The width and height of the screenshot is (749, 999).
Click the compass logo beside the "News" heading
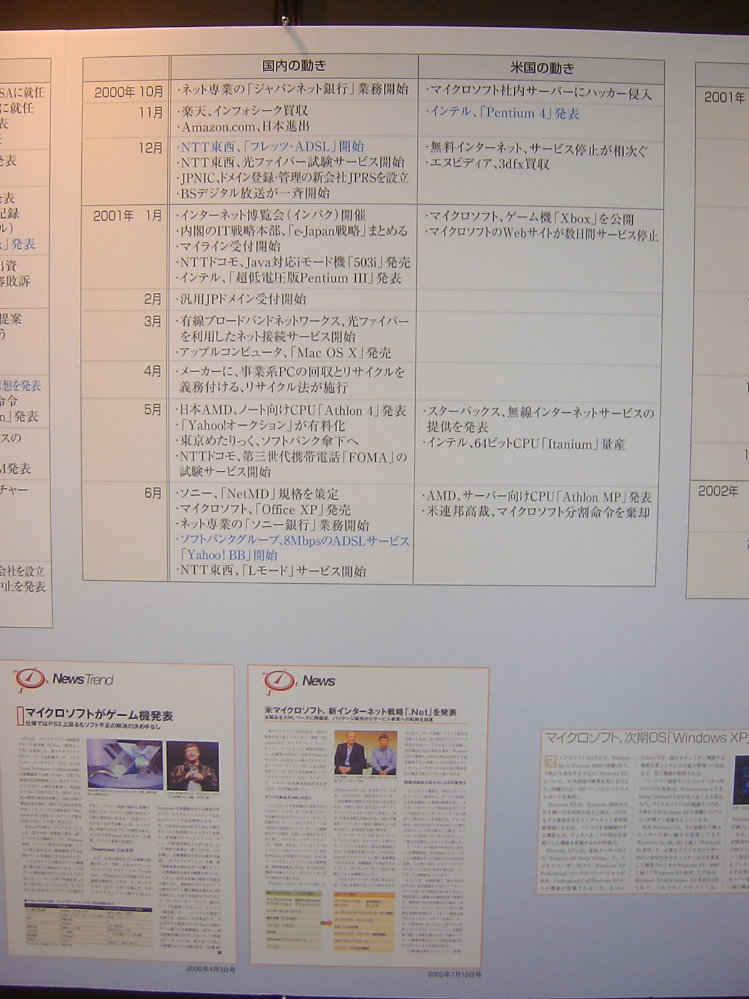click(x=278, y=682)
